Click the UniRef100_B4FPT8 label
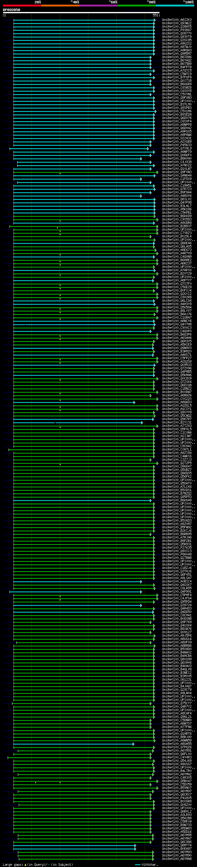197x867 pixels. 177,67
